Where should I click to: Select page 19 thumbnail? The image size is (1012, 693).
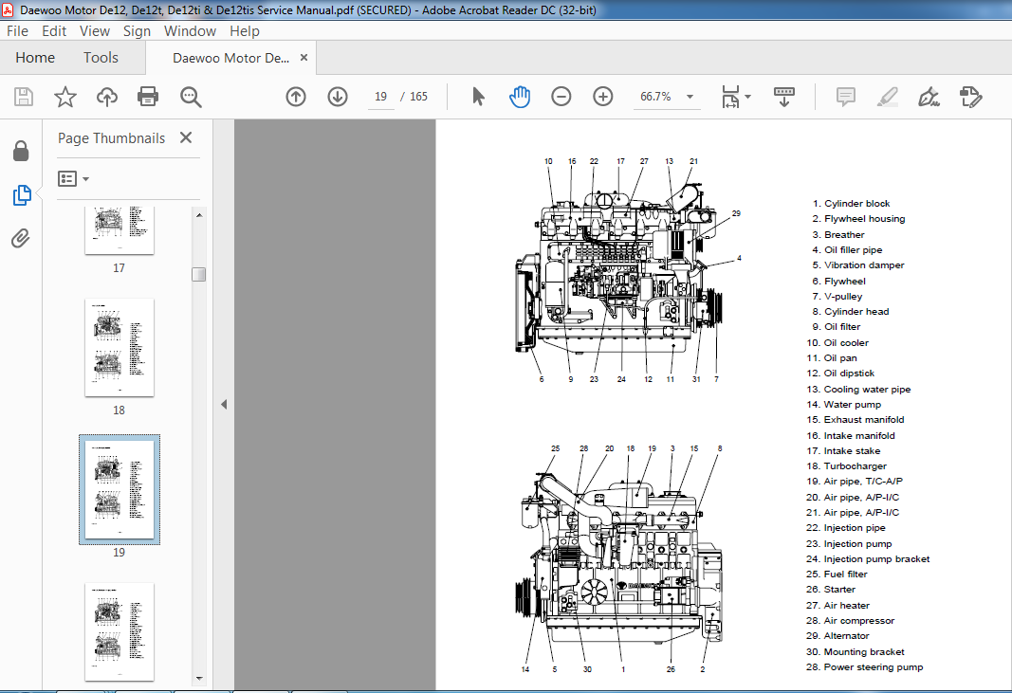[120, 490]
